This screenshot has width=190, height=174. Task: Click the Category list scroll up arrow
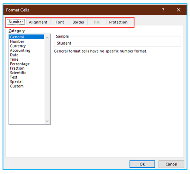pos(47,37)
